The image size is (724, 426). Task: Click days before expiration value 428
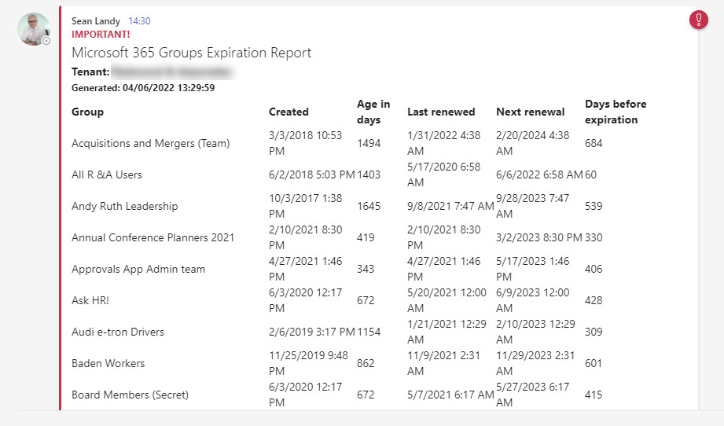click(594, 300)
